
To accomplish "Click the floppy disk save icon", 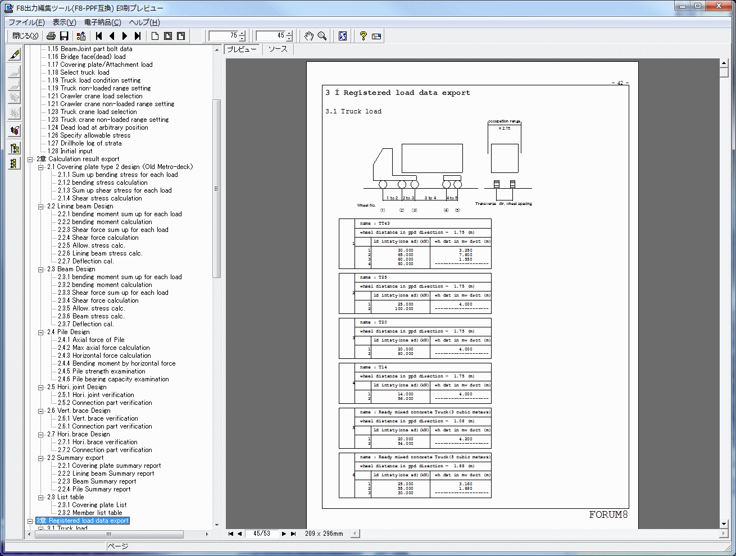I will tap(64, 36).
